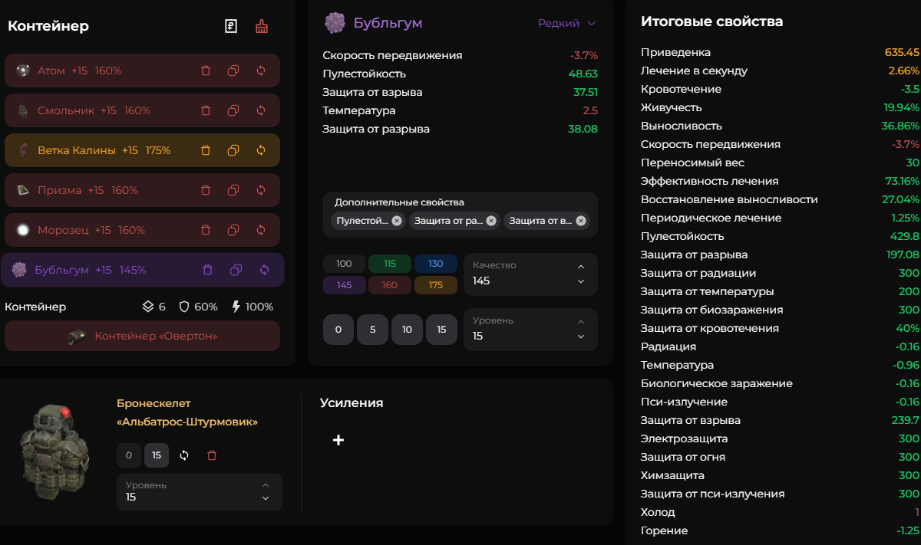Click the broom clear-container icon
The image size is (921, 545).
coord(262,26)
